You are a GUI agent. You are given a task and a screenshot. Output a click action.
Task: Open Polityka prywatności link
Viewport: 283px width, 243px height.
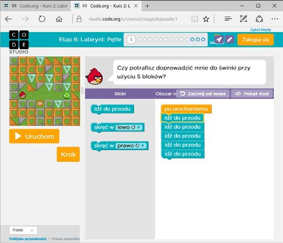pos(28,239)
